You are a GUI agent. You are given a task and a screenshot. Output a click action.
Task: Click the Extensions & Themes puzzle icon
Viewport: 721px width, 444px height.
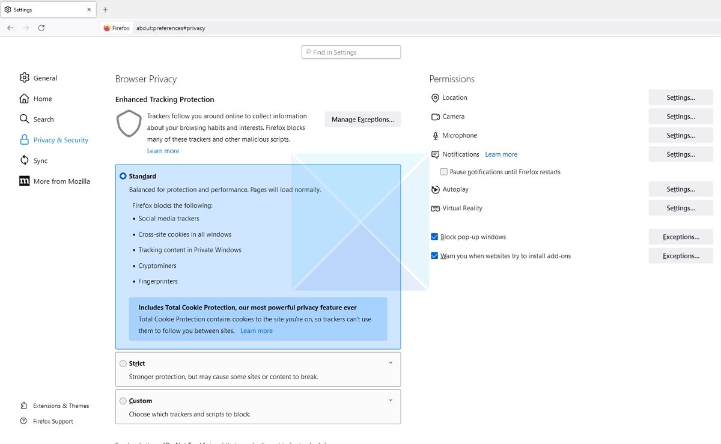pos(23,406)
